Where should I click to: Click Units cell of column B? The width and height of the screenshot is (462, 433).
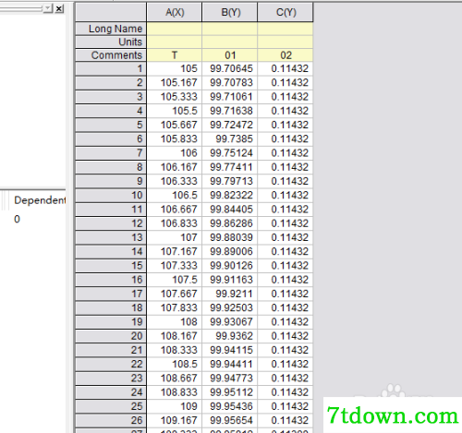[230, 42]
